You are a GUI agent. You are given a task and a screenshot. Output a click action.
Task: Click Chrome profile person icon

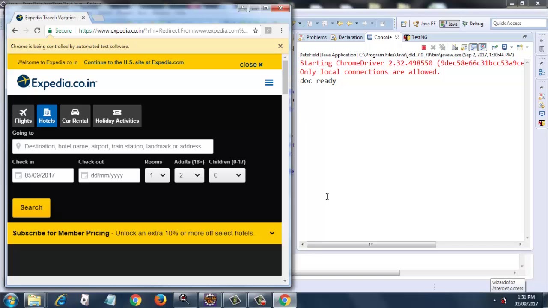click(x=243, y=8)
